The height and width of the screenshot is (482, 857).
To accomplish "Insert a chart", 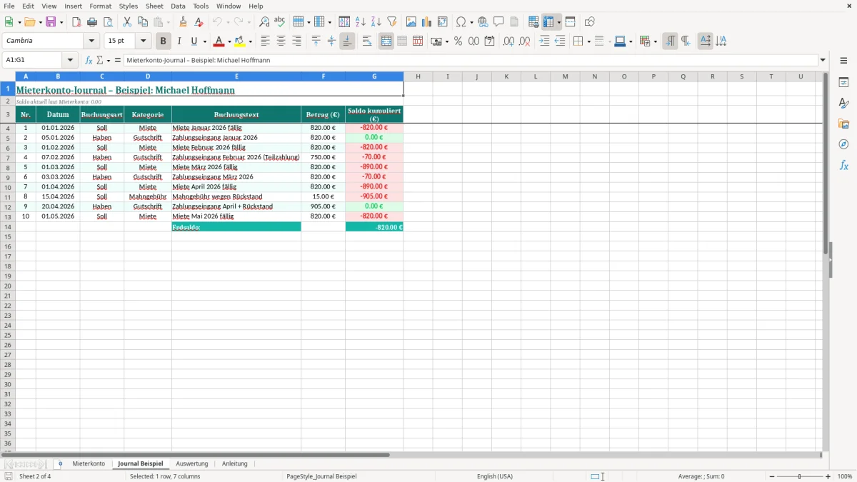I will [427, 22].
